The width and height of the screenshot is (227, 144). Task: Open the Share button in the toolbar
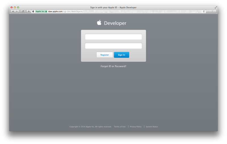(23, 11)
